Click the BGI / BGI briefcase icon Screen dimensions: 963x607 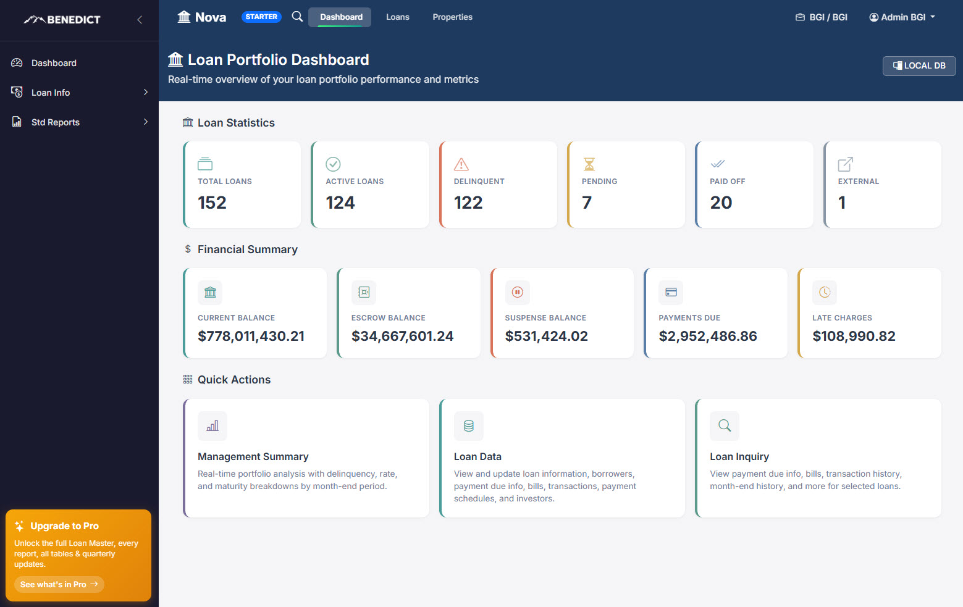click(x=800, y=17)
